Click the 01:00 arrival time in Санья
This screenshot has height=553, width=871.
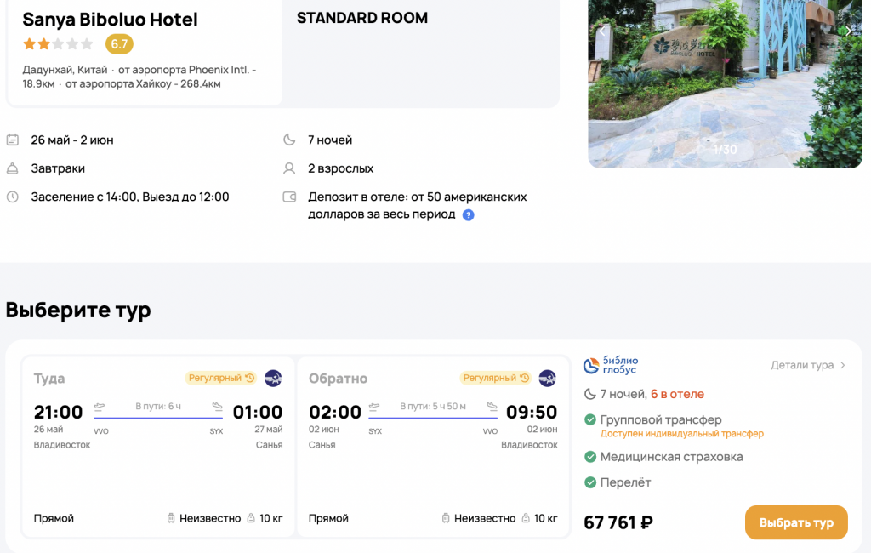258,412
